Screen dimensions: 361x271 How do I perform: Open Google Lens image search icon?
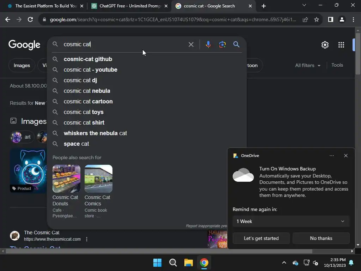tap(222, 44)
